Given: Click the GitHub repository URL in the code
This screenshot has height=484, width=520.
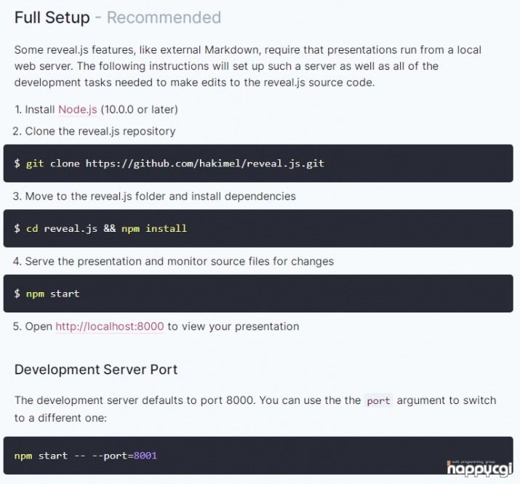Looking at the screenshot, I should (204, 164).
